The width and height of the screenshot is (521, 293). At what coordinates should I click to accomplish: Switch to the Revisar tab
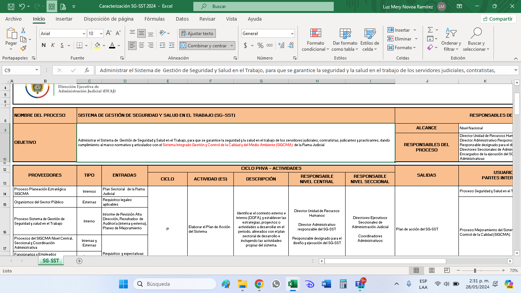point(207,19)
